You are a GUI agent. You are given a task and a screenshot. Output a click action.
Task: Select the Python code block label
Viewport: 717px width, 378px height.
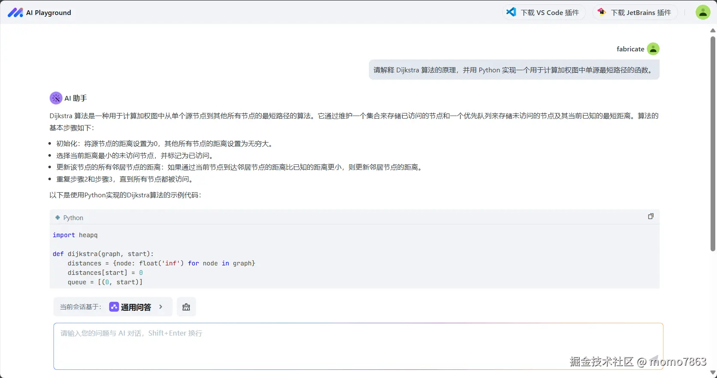(73, 217)
